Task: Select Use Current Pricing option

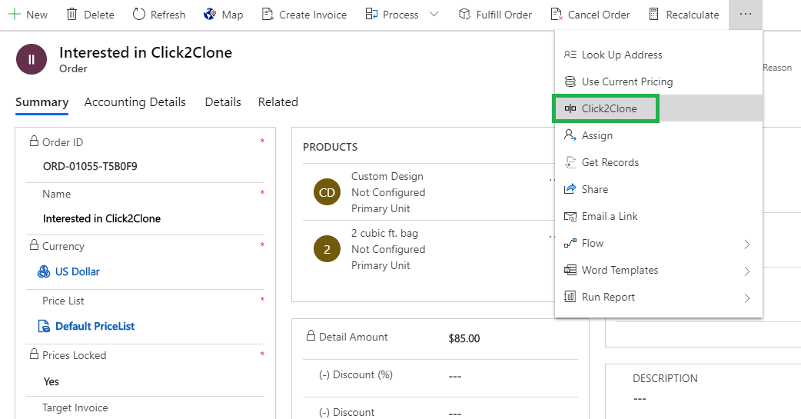Action: click(627, 81)
